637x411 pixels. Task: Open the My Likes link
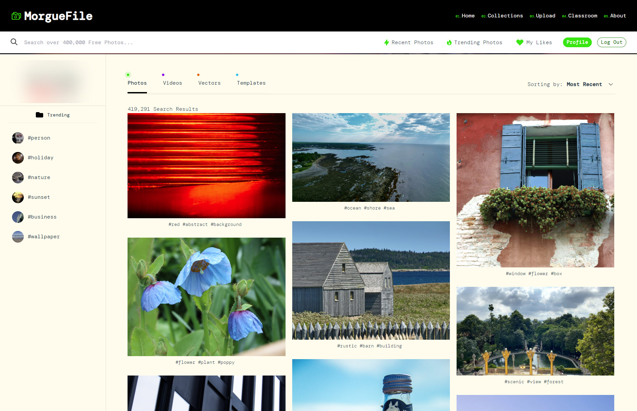tap(534, 43)
